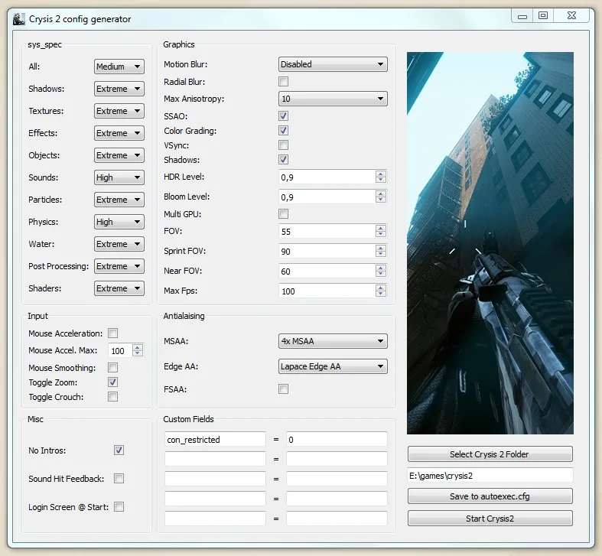Viewport: 602px width, 556px height.
Task: Click the con_restricted custom field
Action: [215, 440]
